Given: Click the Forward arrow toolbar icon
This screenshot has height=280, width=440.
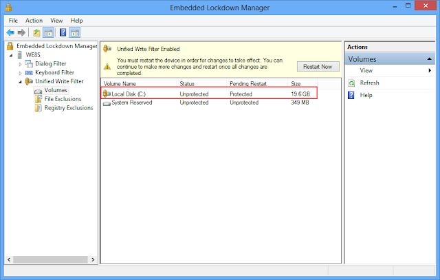Looking at the screenshot, I should tap(21, 32).
